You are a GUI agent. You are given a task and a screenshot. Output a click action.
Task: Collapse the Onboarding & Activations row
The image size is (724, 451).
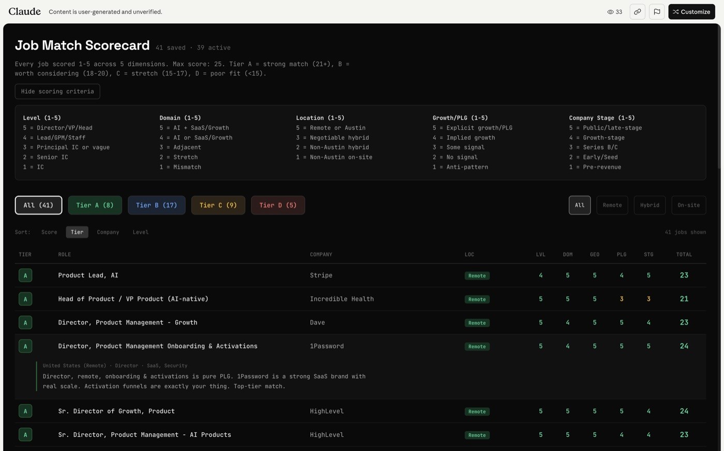[x=360, y=346]
